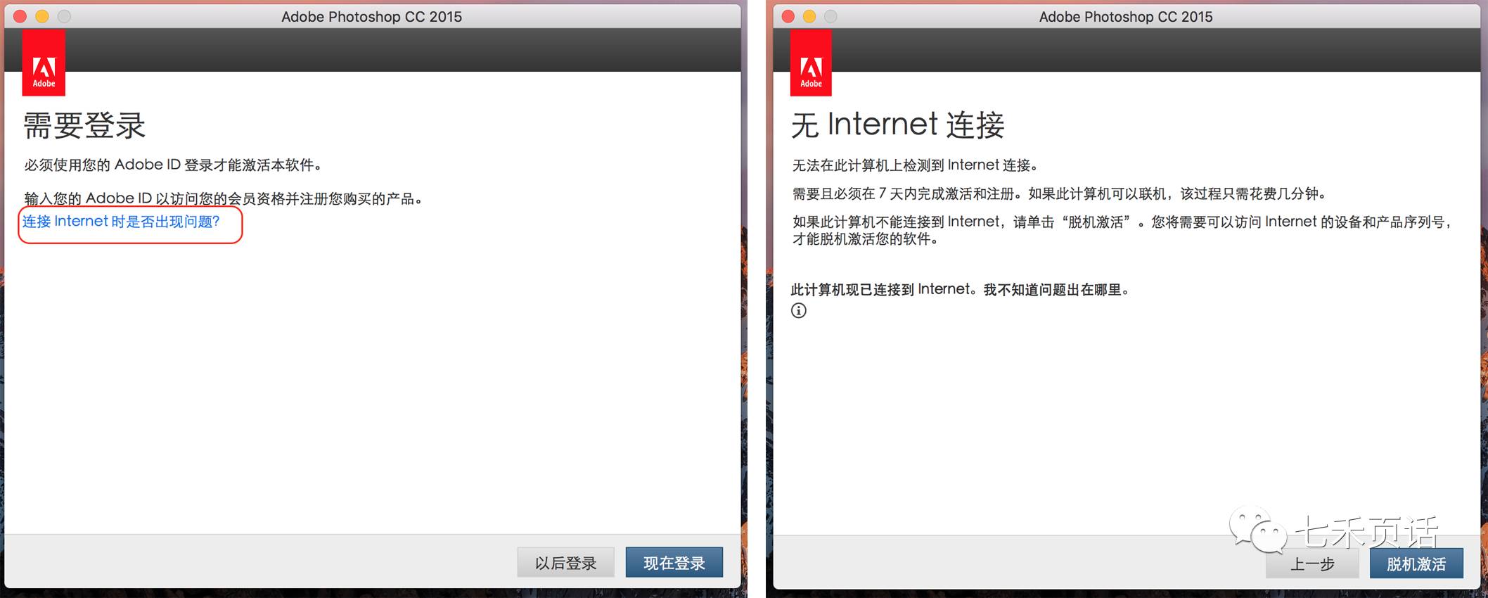Click the line starting '需要且必须在 7 天内完成激活'
This screenshot has height=598, width=1488.
pyautogui.click(x=1060, y=193)
